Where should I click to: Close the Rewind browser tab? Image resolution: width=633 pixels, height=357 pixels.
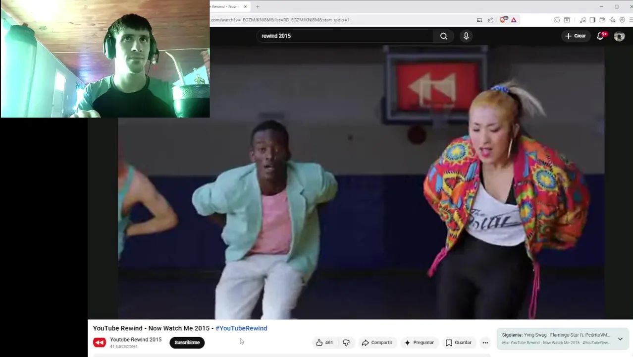[x=245, y=6]
